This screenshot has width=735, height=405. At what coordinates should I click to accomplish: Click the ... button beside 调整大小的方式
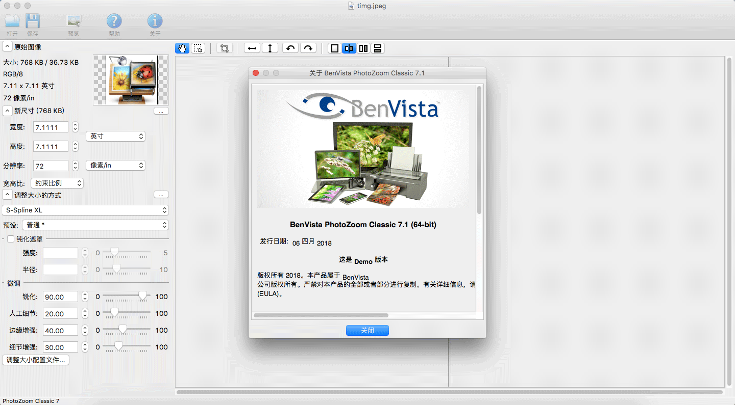point(161,195)
